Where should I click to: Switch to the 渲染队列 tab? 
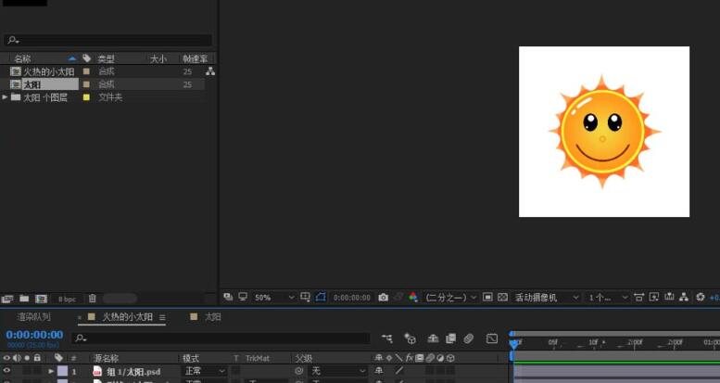point(35,317)
